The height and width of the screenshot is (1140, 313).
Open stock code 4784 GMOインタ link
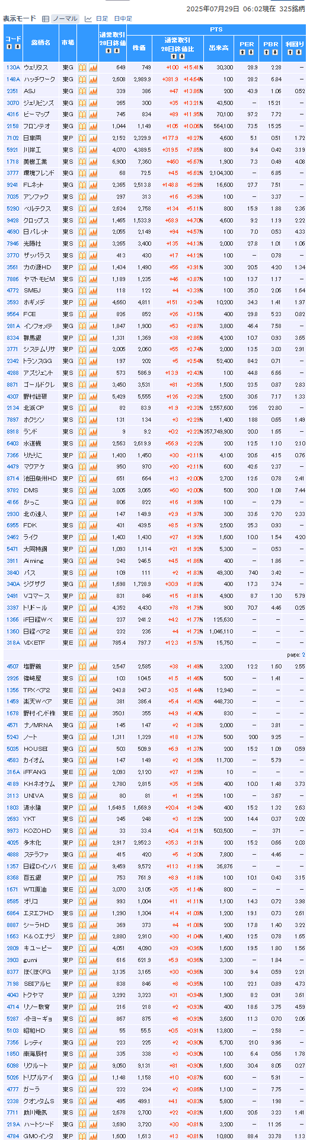[x=12, y=1136]
